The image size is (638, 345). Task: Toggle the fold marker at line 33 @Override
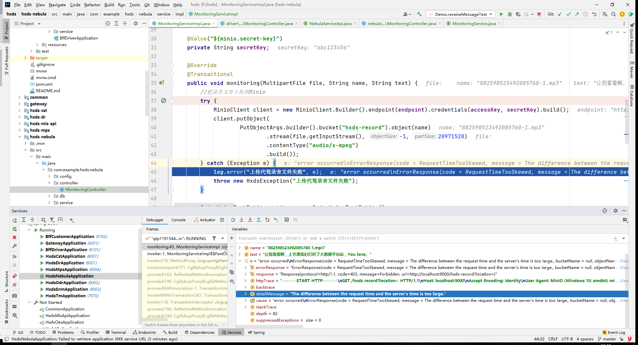point(172,65)
